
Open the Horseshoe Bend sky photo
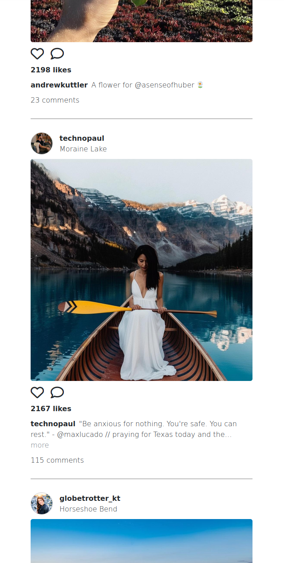(142, 541)
